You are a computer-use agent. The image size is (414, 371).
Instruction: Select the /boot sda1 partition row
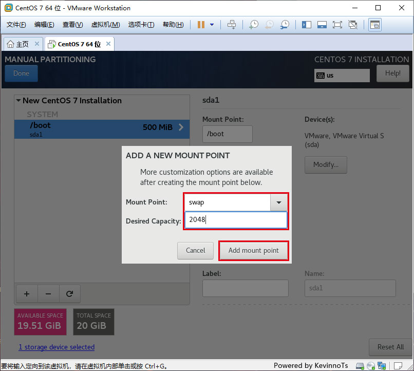(102, 129)
